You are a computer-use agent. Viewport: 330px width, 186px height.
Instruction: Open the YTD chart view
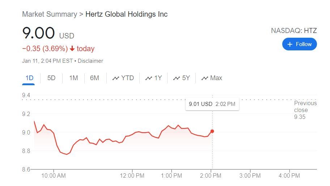123,78
